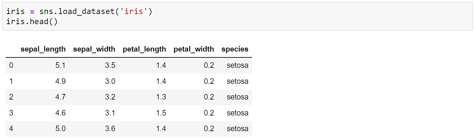Click the code cell input area
This screenshot has width=475, height=138.
[x=237, y=16]
